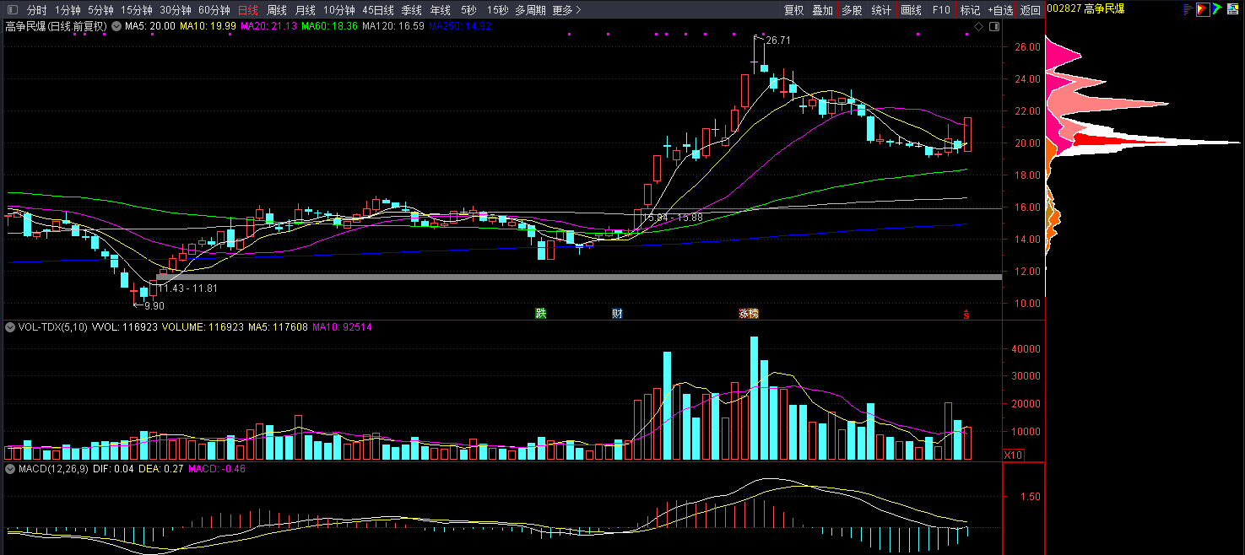The width and height of the screenshot is (1245, 555).
Task: Click the green flag icon at top right
Action: 1217,9
